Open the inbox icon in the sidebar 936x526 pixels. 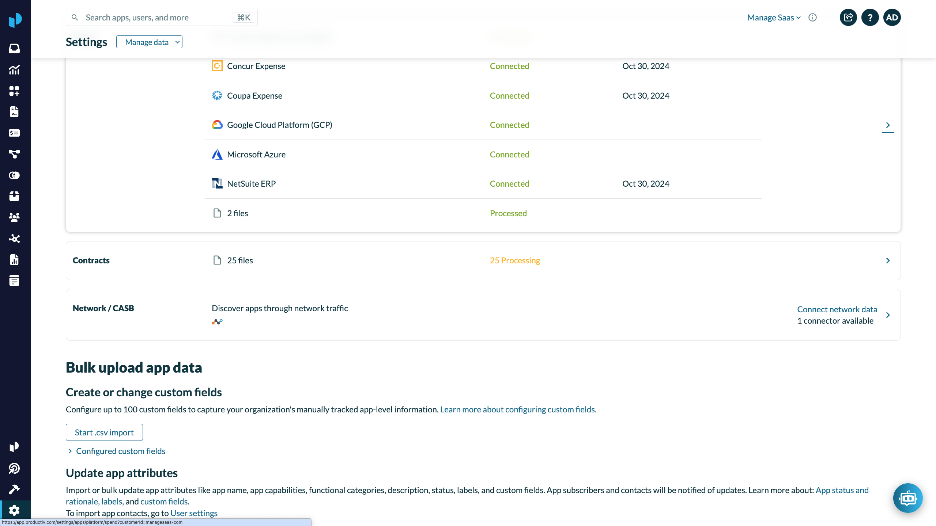pyautogui.click(x=14, y=48)
